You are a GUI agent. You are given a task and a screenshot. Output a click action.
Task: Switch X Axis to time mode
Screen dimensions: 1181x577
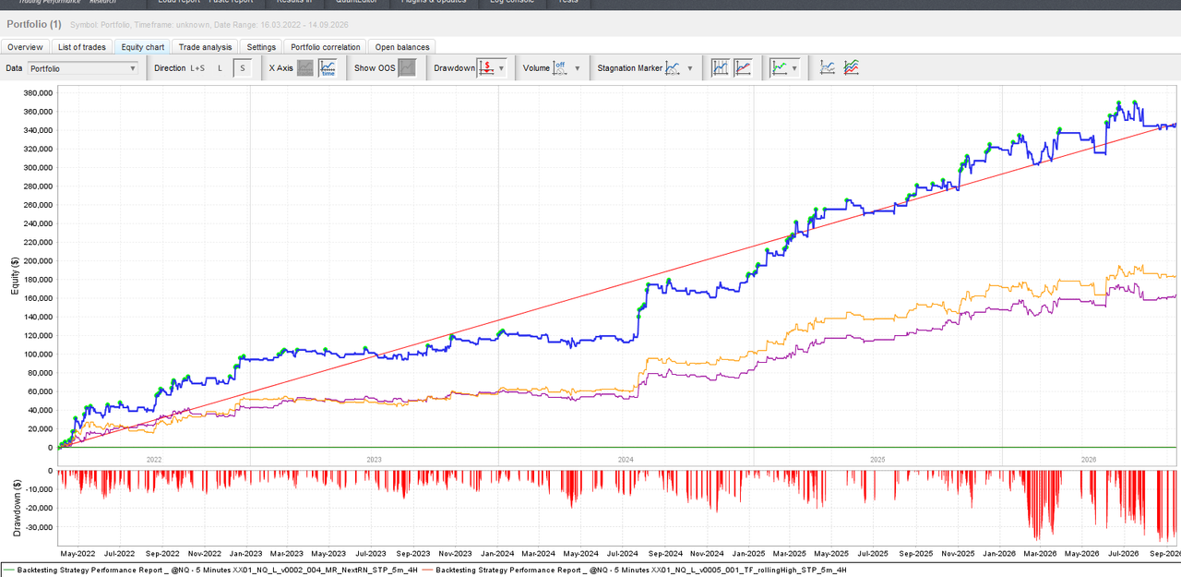click(328, 67)
